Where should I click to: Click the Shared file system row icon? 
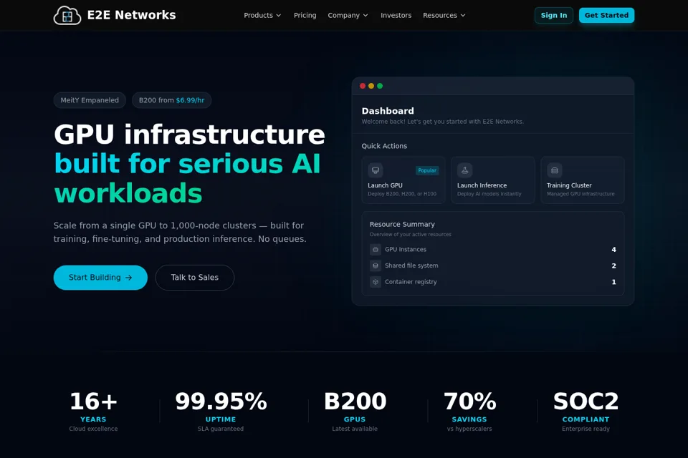pos(375,265)
